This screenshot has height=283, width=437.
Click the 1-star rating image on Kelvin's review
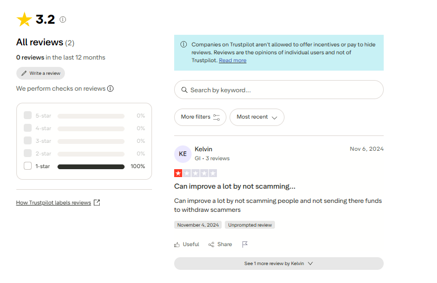pos(195,173)
